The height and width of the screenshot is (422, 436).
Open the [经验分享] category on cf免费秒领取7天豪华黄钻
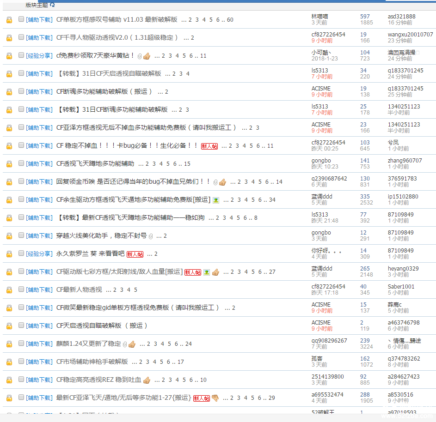tap(39, 56)
